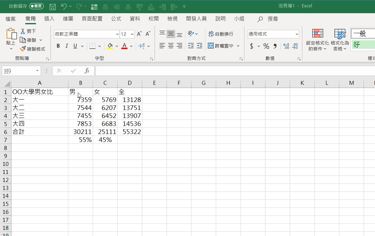Viewport: 375px width, 236px height.
Task: Center text horizontally
Action: [x=171, y=45]
